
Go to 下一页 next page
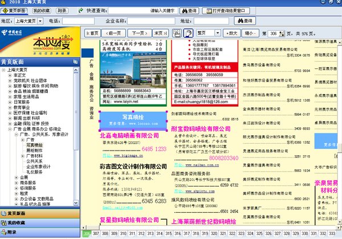(x=140, y=34)
